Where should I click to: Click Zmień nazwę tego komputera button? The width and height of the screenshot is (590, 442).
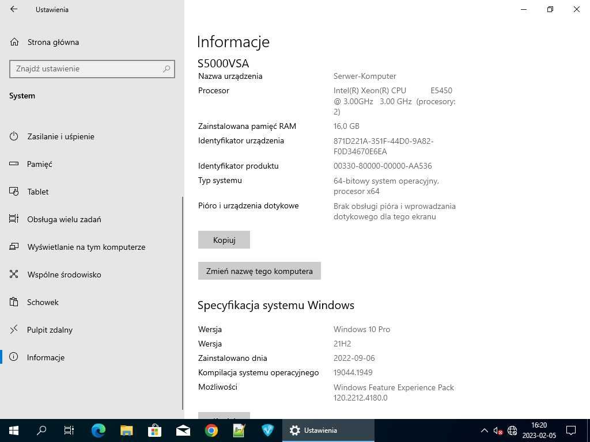[x=259, y=271]
